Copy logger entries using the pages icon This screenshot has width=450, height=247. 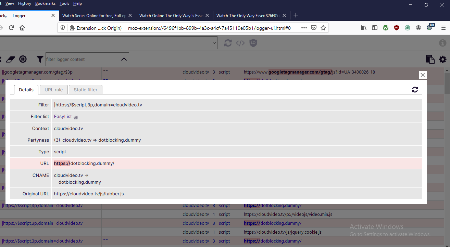[x=430, y=59]
